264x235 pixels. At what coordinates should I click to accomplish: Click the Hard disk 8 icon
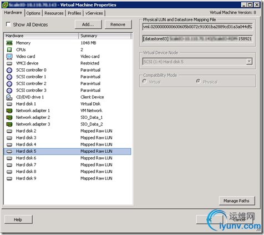tap(9, 172)
